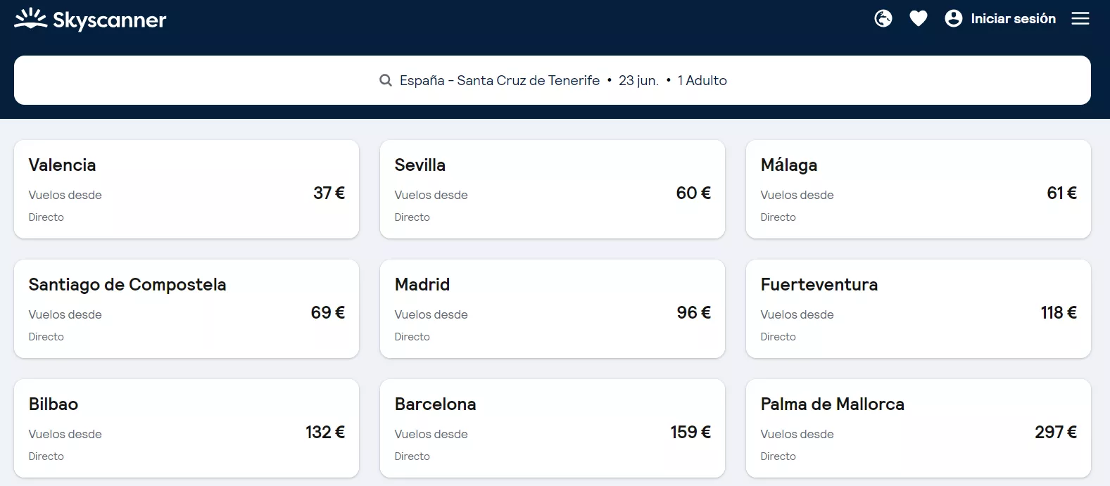Select the Sevilla card priced 60 €

[x=552, y=189]
